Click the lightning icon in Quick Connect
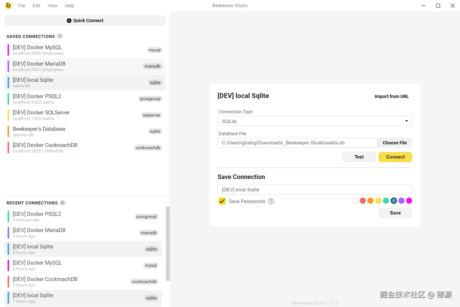 [x=69, y=21]
